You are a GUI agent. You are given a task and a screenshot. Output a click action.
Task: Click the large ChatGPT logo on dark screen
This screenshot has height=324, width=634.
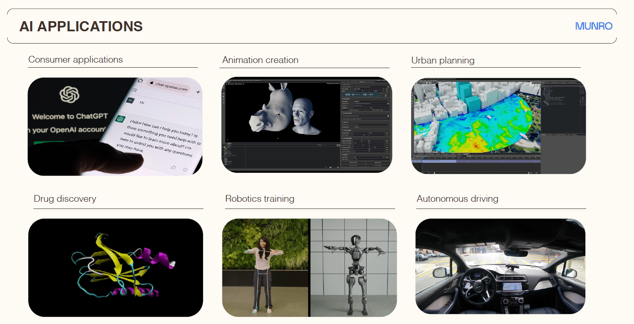[x=70, y=95]
